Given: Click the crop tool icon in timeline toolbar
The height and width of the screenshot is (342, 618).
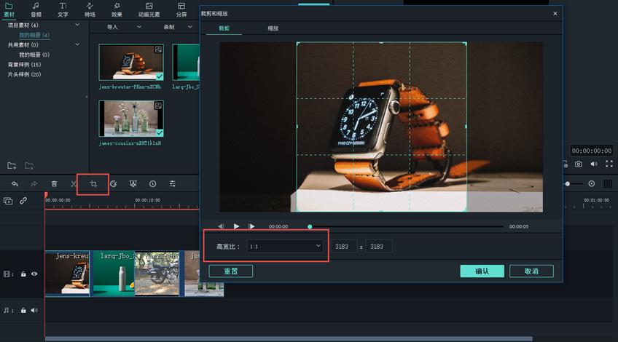Looking at the screenshot, I should [93, 184].
